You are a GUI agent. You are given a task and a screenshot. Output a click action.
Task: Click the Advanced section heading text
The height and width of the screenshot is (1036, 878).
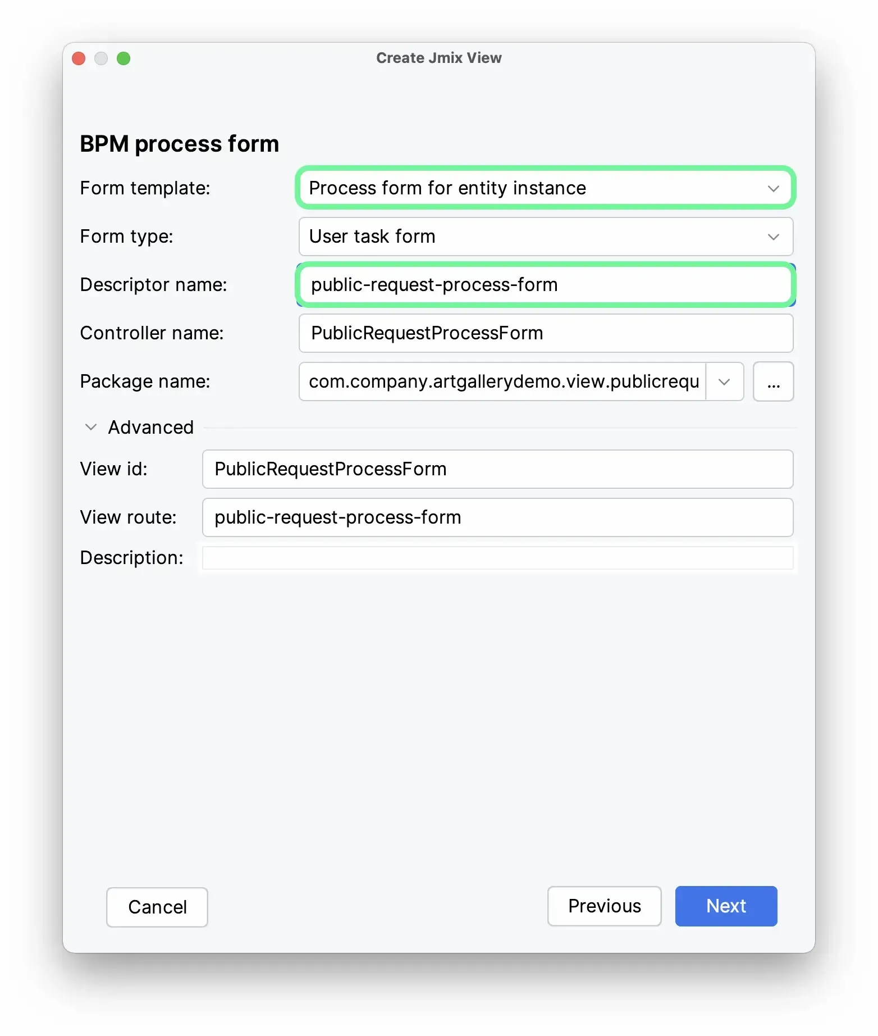pyautogui.click(x=150, y=428)
